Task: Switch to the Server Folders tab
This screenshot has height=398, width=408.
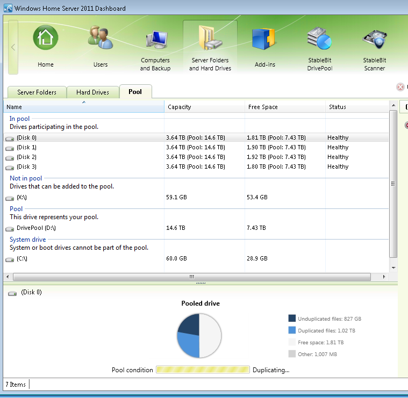Action: [37, 92]
